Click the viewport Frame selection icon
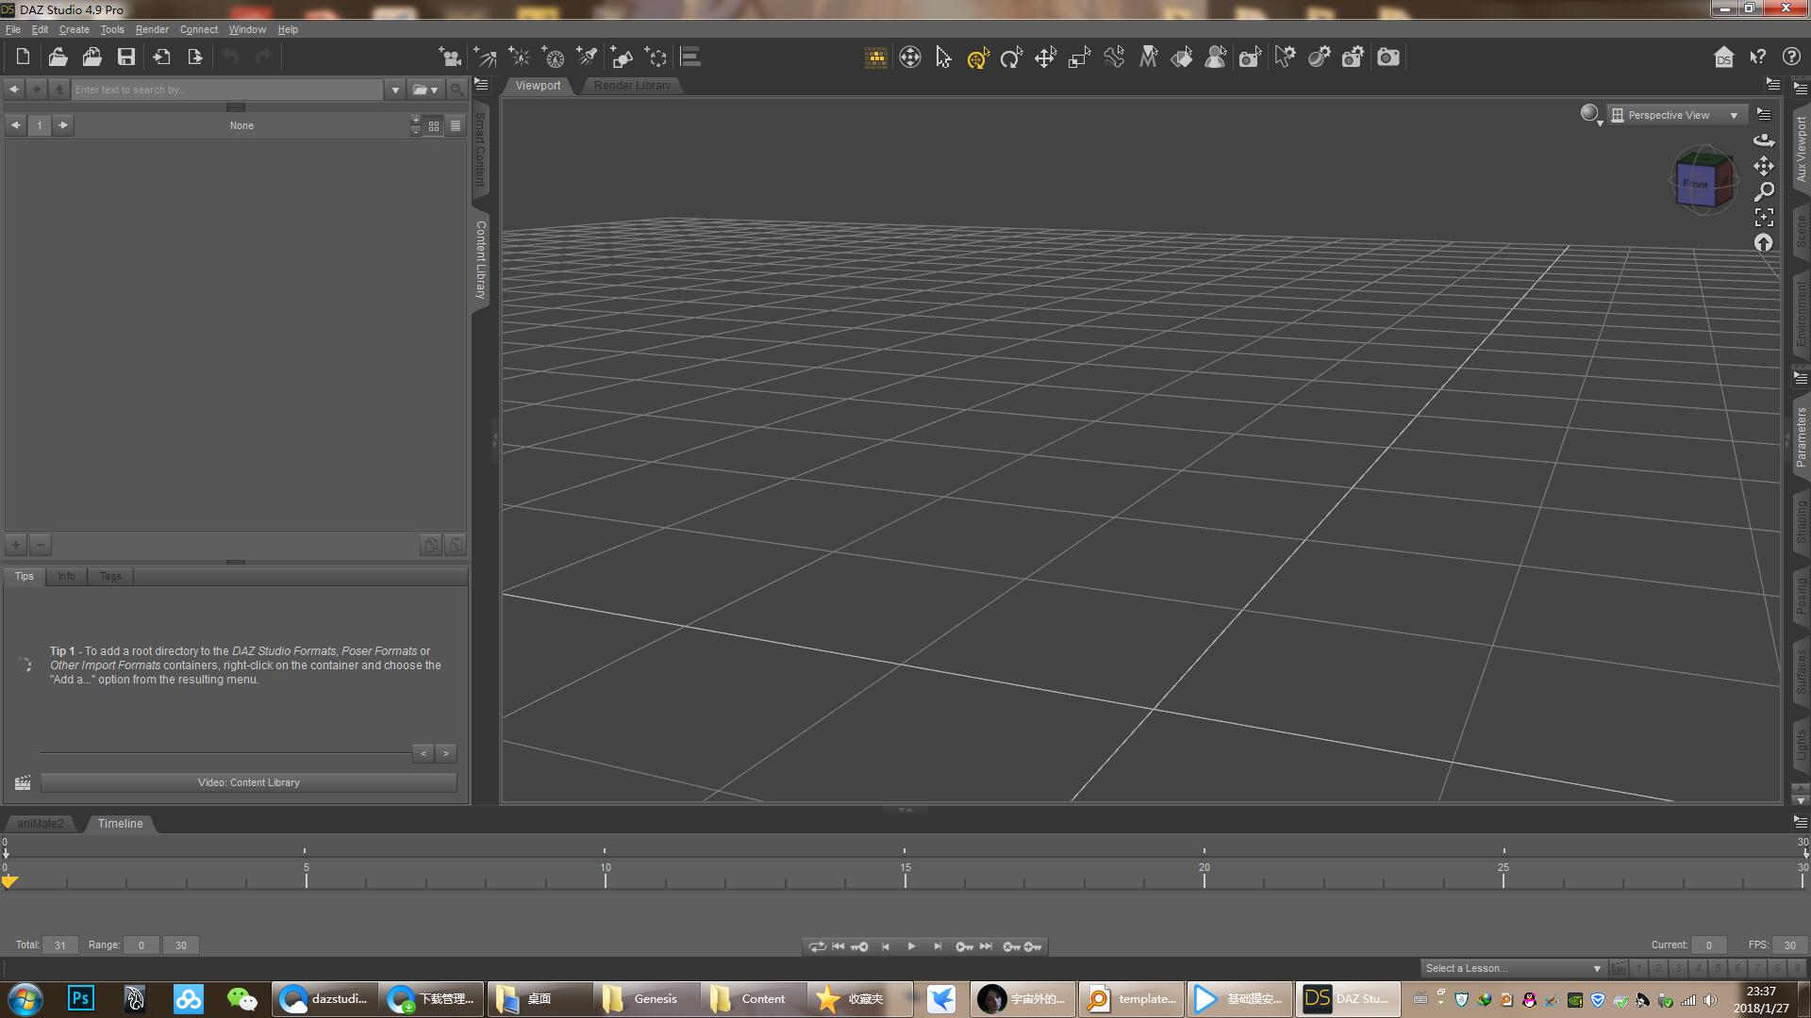Image resolution: width=1811 pixels, height=1018 pixels. pyautogui.click(x=1764, y=217)
